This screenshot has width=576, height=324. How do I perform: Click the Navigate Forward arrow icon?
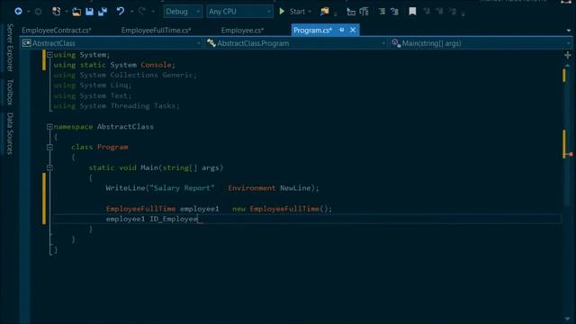tap(38, 12)
